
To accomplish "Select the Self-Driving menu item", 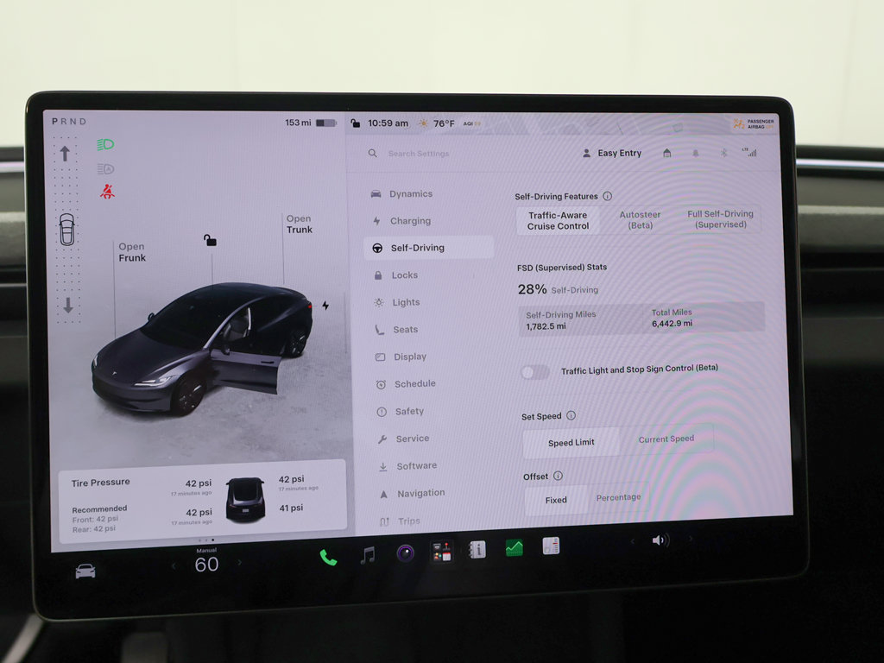I will (x=429, y=248).
